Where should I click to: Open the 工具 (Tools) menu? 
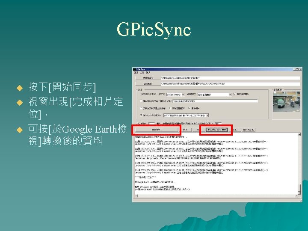[x=142, y=72]
